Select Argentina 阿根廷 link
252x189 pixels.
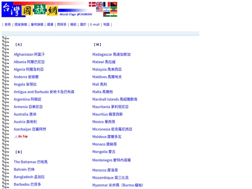pos(28,99)
